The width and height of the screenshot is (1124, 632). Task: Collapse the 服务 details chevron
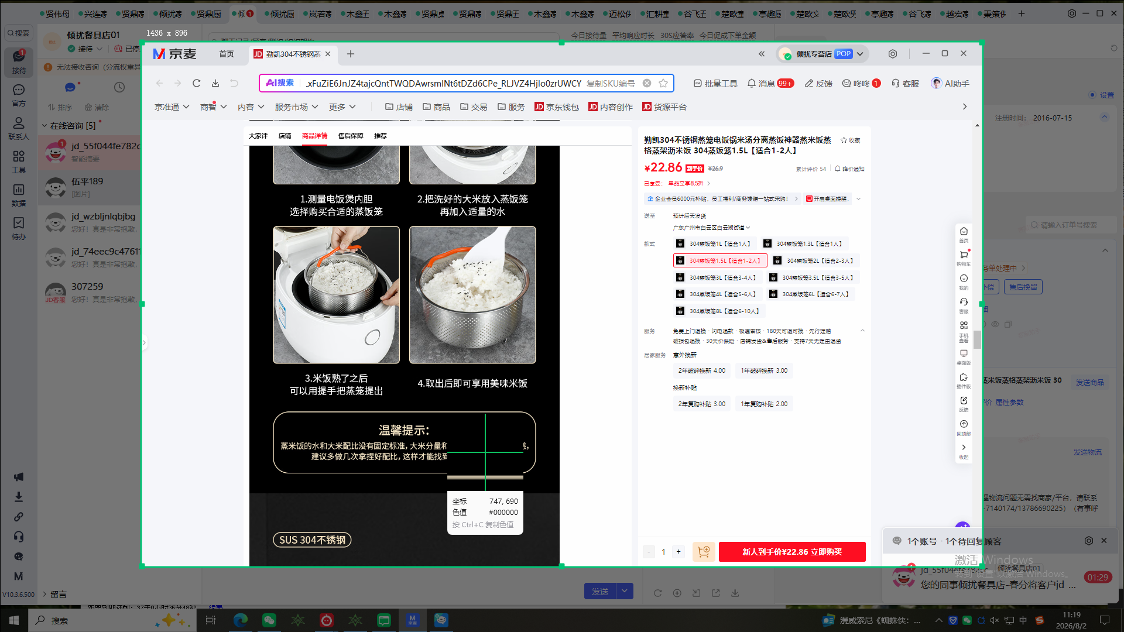point(862,331)
